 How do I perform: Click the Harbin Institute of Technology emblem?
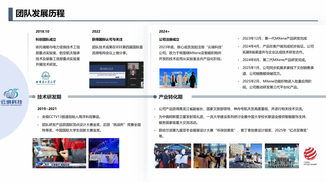click(x=46, y=78)
